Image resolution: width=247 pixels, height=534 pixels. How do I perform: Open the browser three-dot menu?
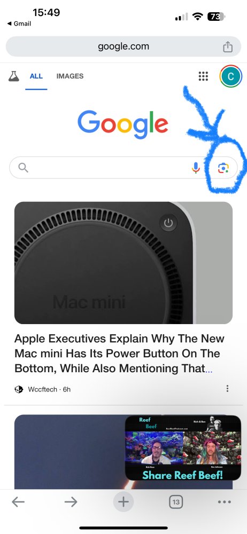pos(225,502)
